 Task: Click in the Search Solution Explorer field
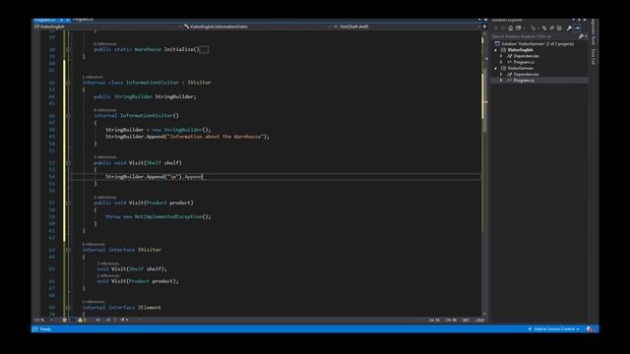click(x=535, y=36)
